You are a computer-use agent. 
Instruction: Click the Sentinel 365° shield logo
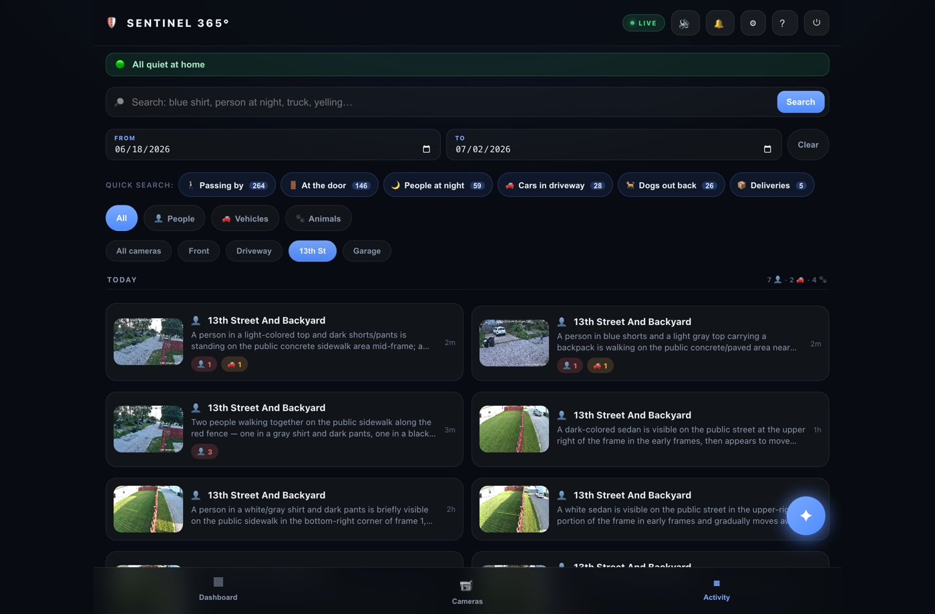pos(112,23)
